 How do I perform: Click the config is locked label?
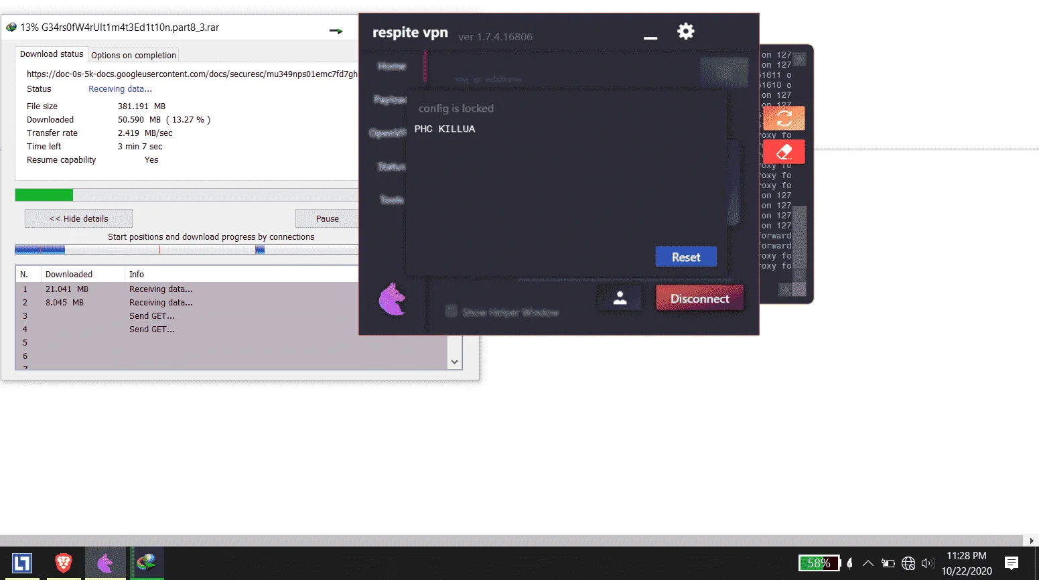coord(456,108)
